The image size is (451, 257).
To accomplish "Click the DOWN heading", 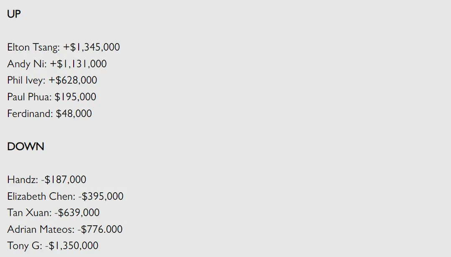I will pos(26,147).
